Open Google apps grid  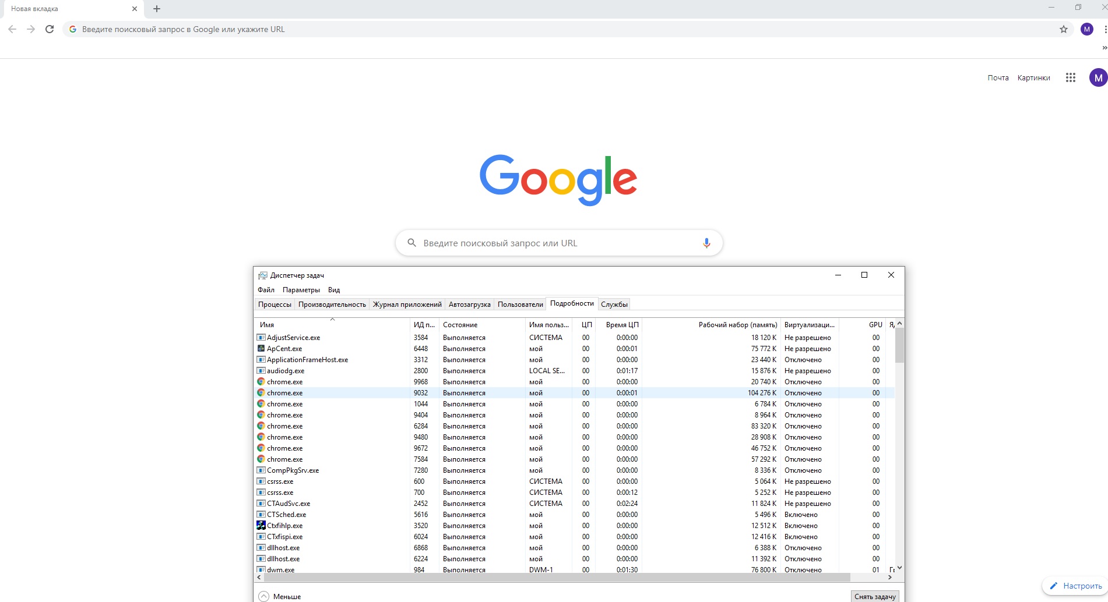[1071, 77]
